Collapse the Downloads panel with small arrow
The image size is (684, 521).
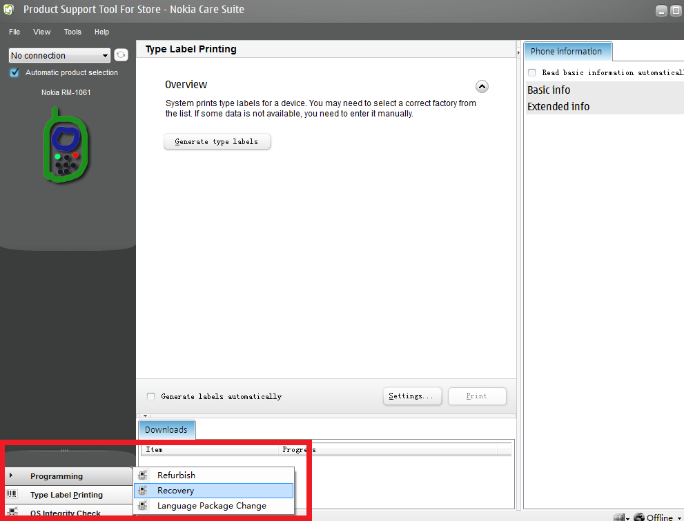click(x=145, y=416)
